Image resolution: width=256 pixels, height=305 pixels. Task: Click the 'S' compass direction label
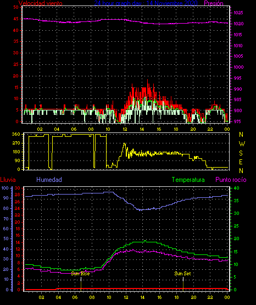(x=241, y=153)
